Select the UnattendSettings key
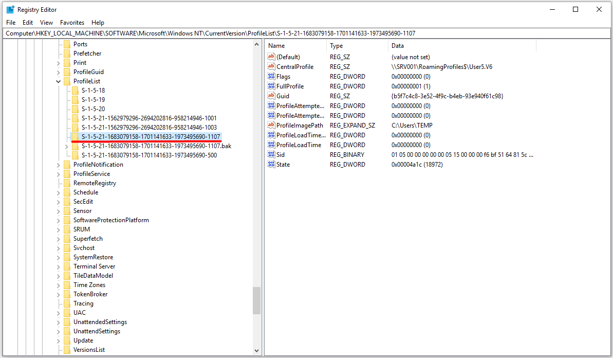 tap(97, 331)
